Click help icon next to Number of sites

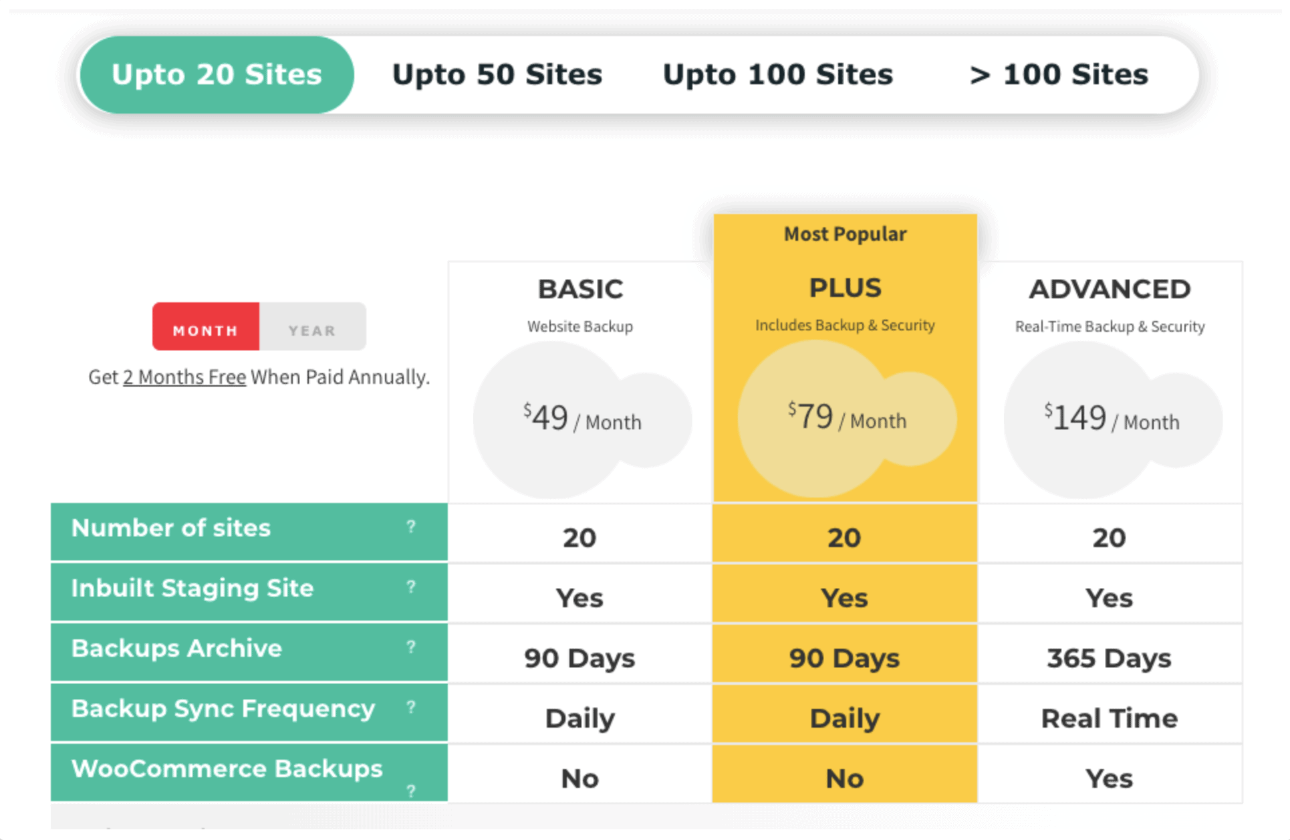tap(411, 527)
